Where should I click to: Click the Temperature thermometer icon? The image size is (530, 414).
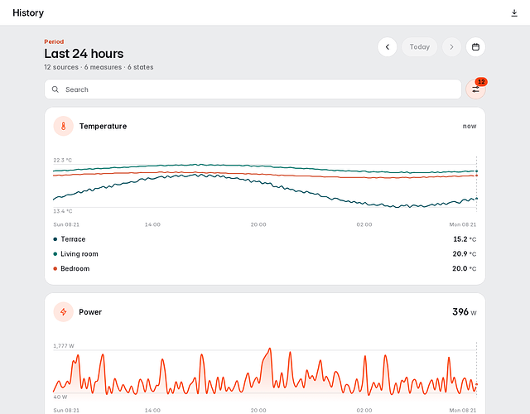click(x=64, y=126)
